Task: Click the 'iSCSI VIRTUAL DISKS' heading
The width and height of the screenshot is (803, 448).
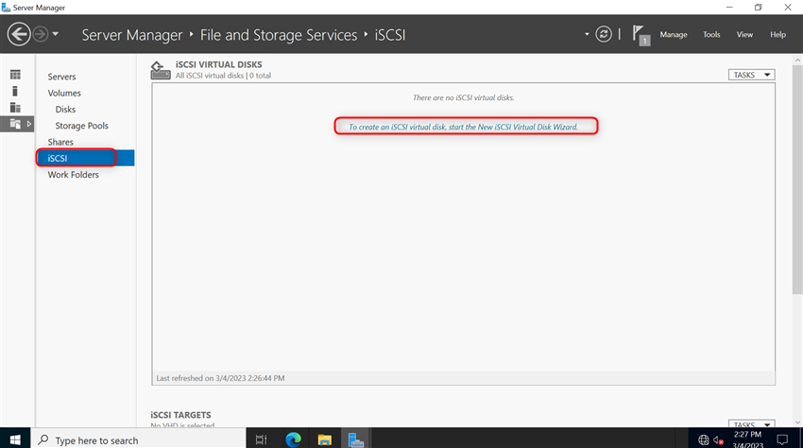Action: (x=218, y=64)
